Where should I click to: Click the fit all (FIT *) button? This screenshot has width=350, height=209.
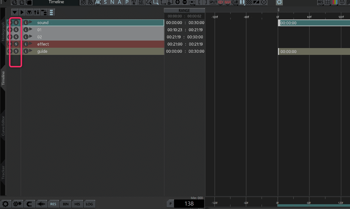coord(134,2)
